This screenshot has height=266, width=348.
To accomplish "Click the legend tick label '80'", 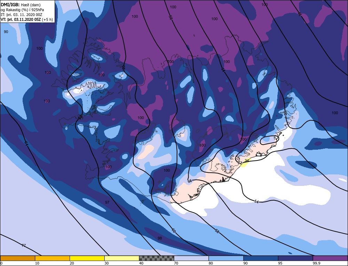I will pyautogui.click(x=211, y=263).
